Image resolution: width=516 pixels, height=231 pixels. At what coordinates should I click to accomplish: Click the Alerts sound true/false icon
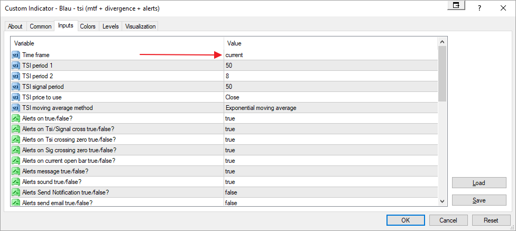(15, 182)
